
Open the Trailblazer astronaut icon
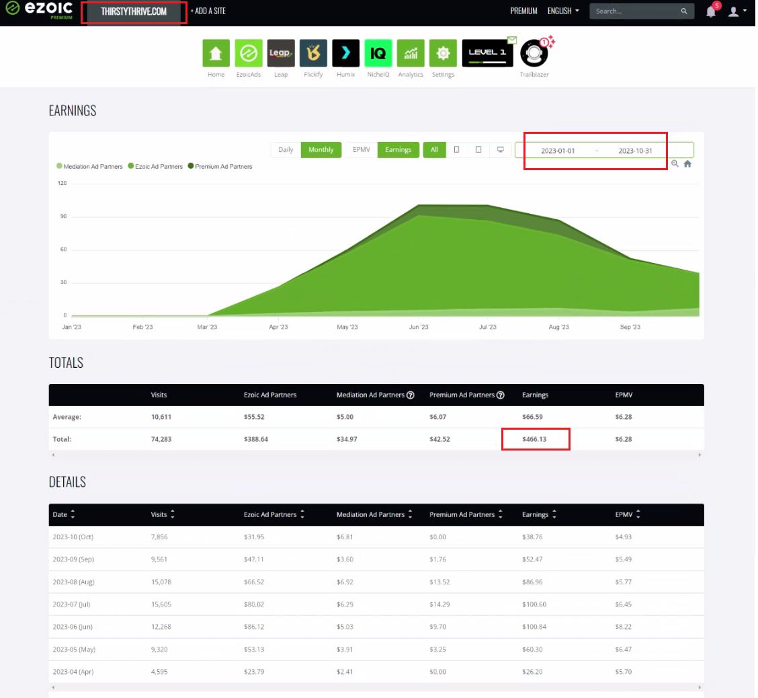(534, 54)
